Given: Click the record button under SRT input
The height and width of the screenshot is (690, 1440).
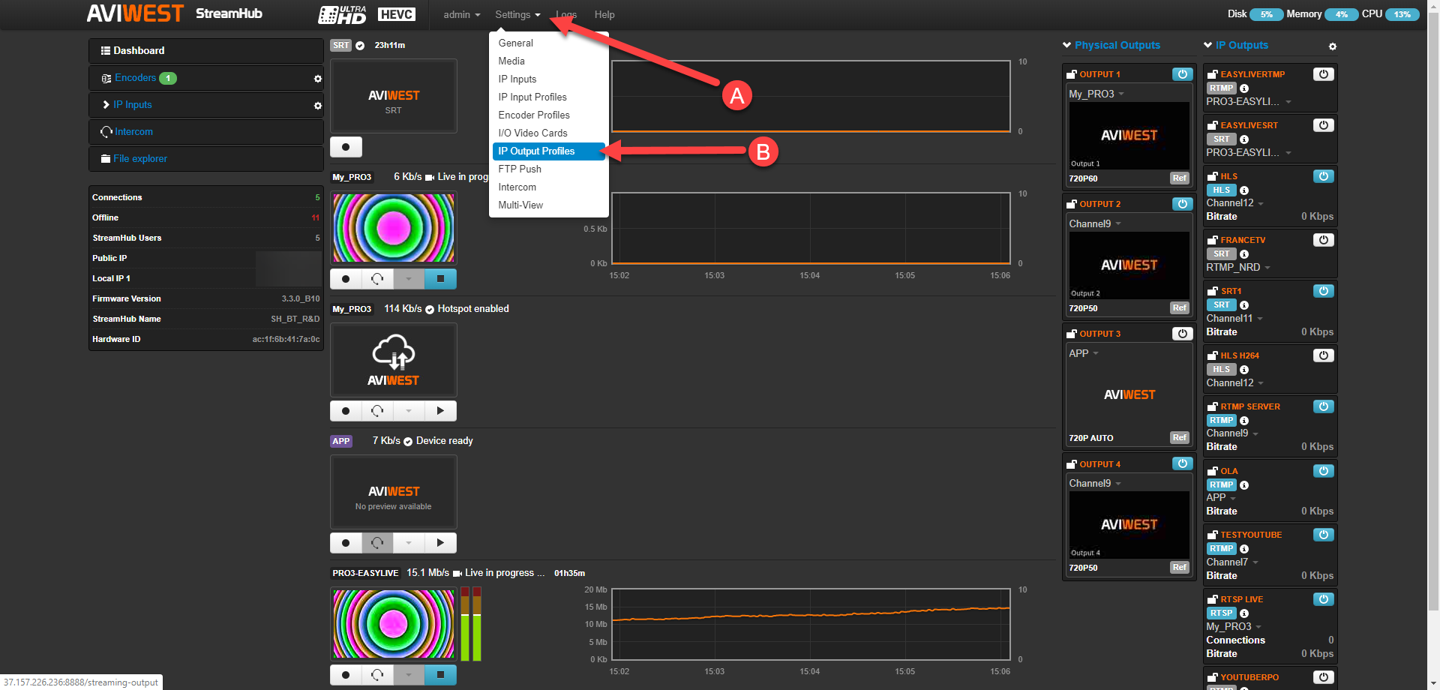Looking at the screenshot, I should pyautogui.click(x=346, y=147).
